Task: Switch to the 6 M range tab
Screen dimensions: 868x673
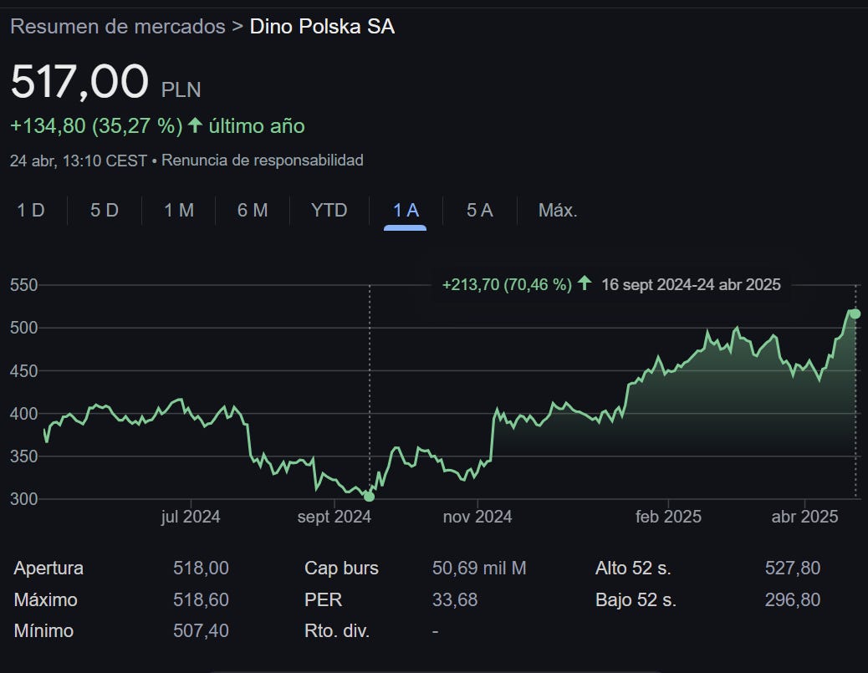Action: click(253, 211)
